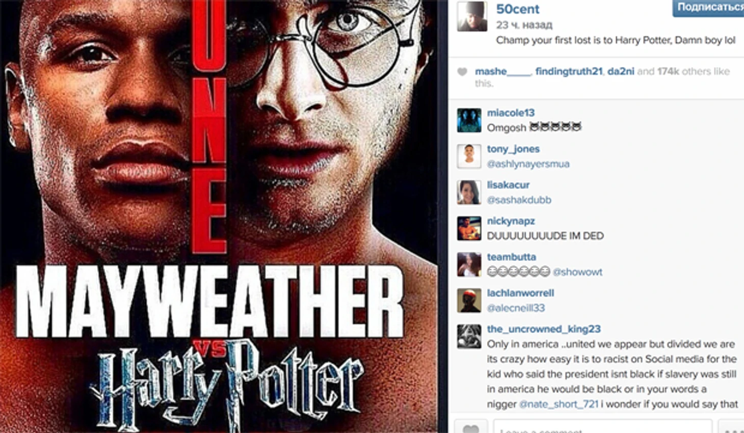744x433 pixels.
Task: Click nickynapz avatar icon
Action: tap(469, 229)
